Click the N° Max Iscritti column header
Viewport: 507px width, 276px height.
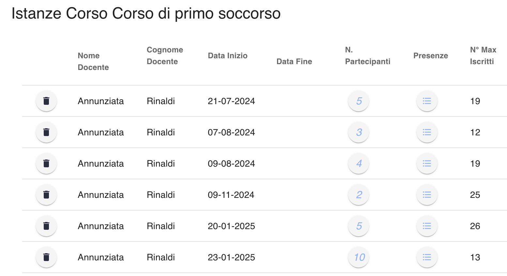click(483, 56)
